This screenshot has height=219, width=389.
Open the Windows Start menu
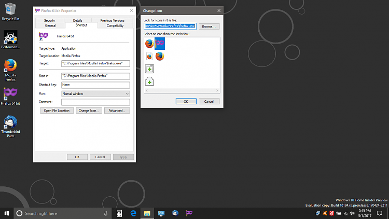coord(7,213)
